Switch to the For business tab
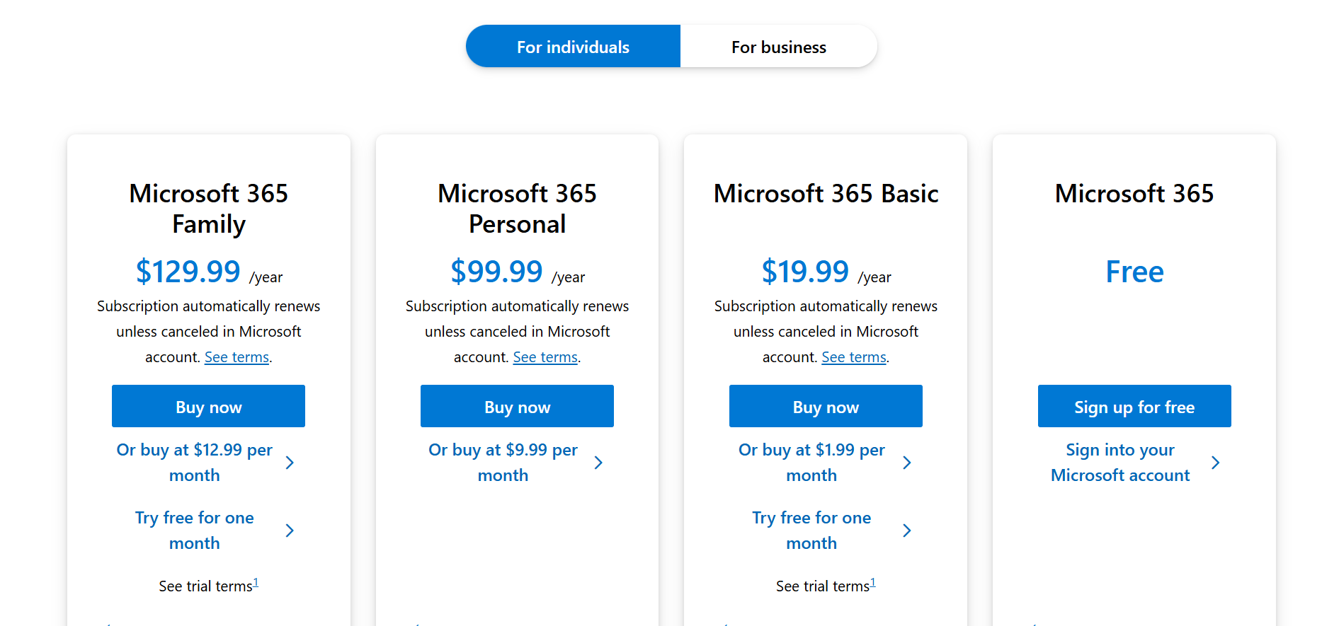Viewport: 1339px width, 626px height. click(x=778, y=47)
